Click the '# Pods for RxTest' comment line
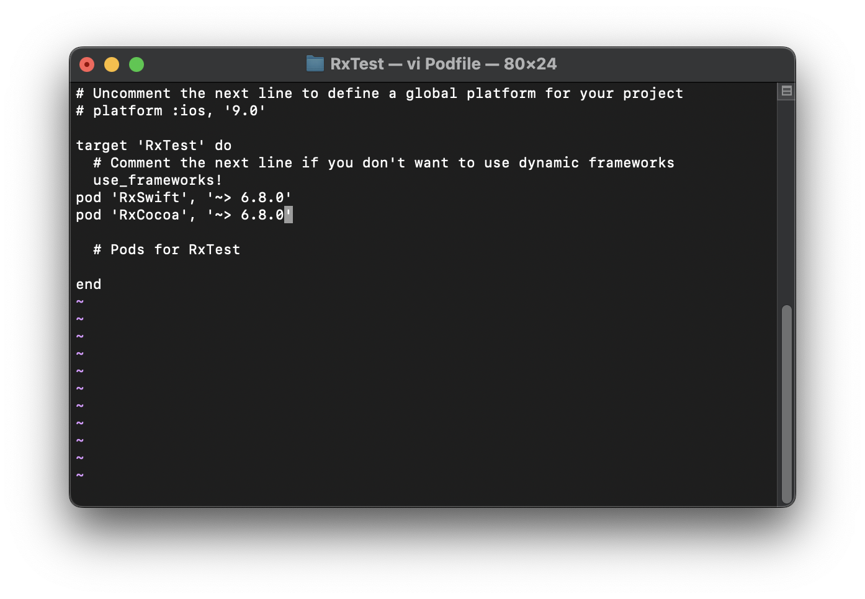 click(166, 250)
